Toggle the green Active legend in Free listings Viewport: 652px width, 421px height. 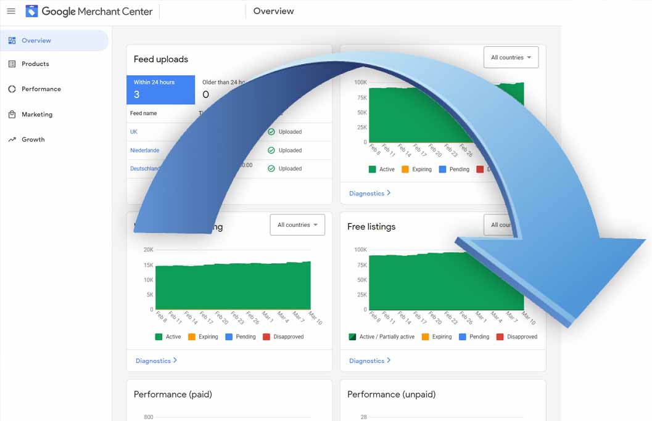coord(352,337)
